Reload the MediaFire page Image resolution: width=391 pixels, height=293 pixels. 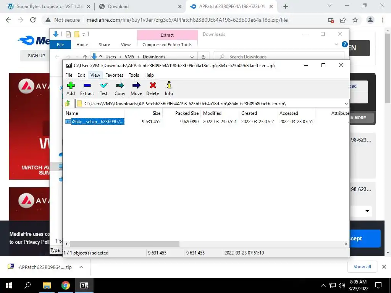coord(33,20)
